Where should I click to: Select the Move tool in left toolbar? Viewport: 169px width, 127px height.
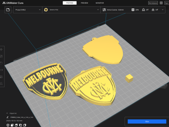(1, 49)
